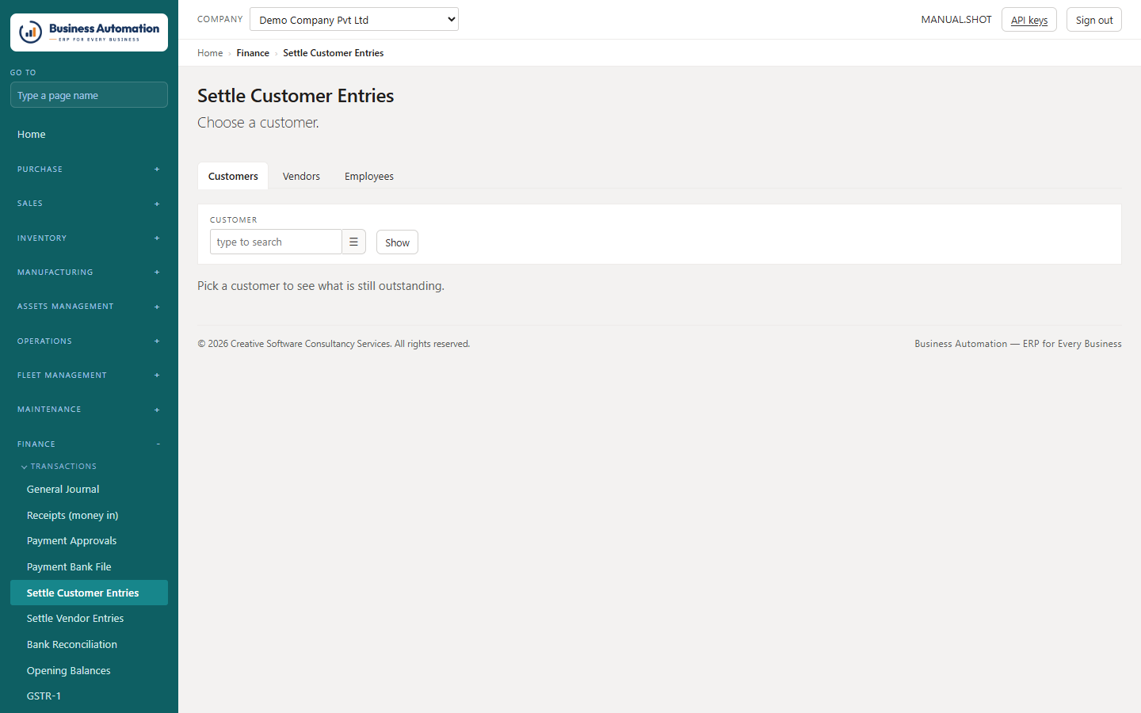Image resolution: width=1141 pixels, height=713 pixels.
Task: Open General Journal page
Action: point(89,490)
